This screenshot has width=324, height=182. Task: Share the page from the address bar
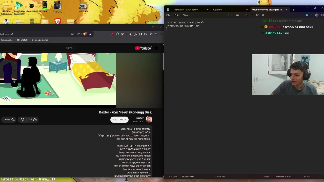pyautogui.click(x=78, y=34)
